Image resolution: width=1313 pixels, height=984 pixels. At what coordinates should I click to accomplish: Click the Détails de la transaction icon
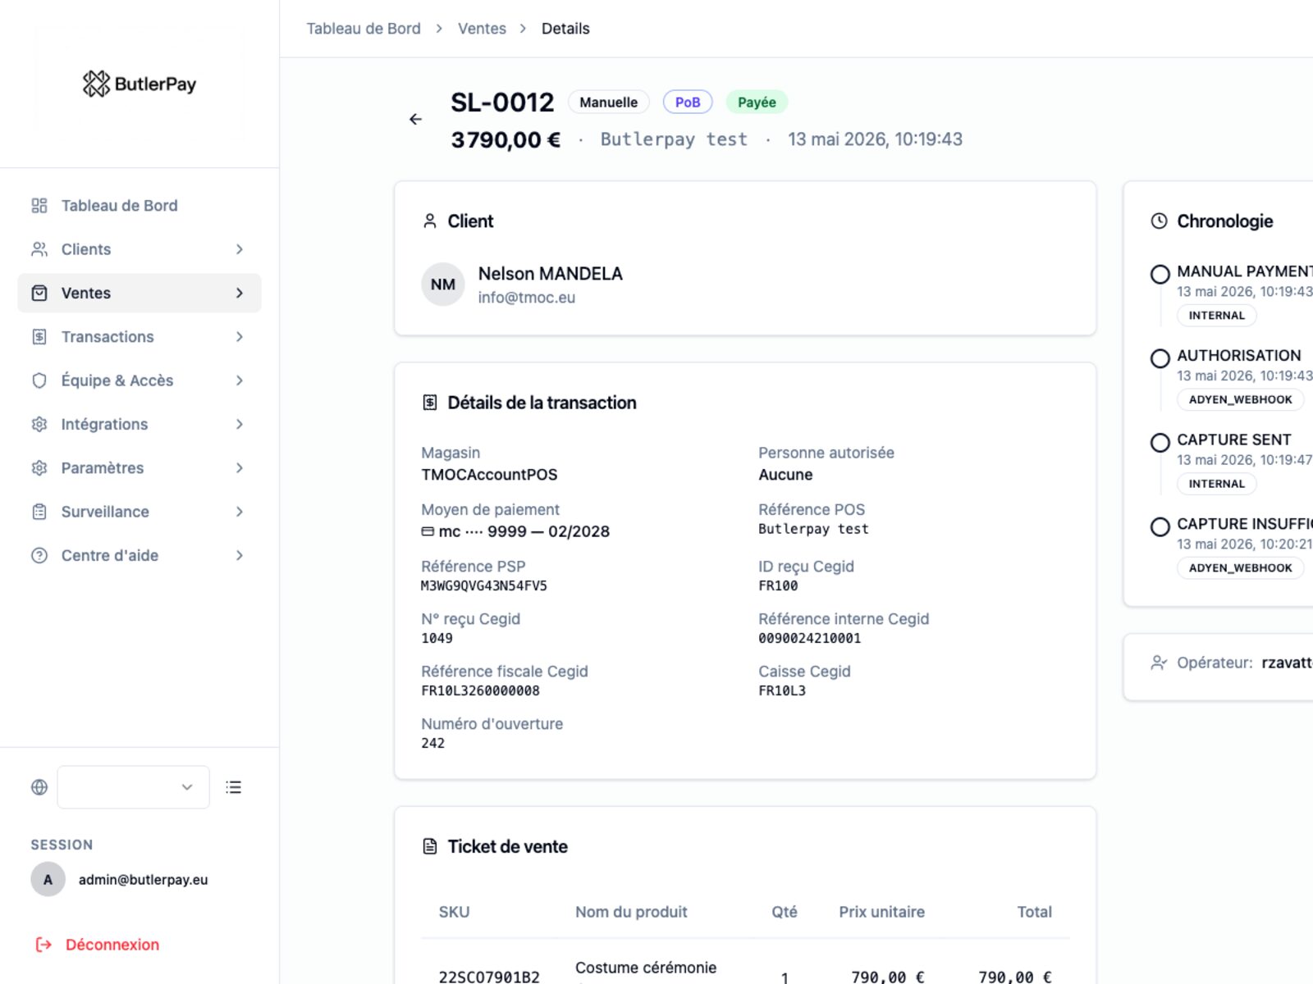tap(430, 403)
